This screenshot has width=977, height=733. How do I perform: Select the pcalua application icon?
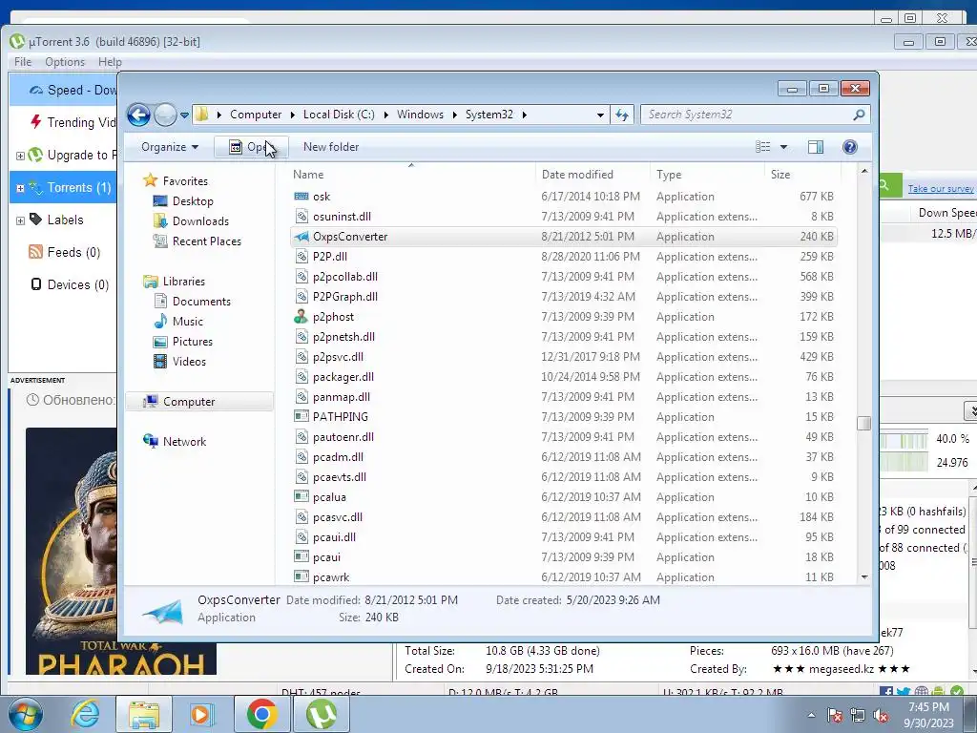click(x=301, y=496)
